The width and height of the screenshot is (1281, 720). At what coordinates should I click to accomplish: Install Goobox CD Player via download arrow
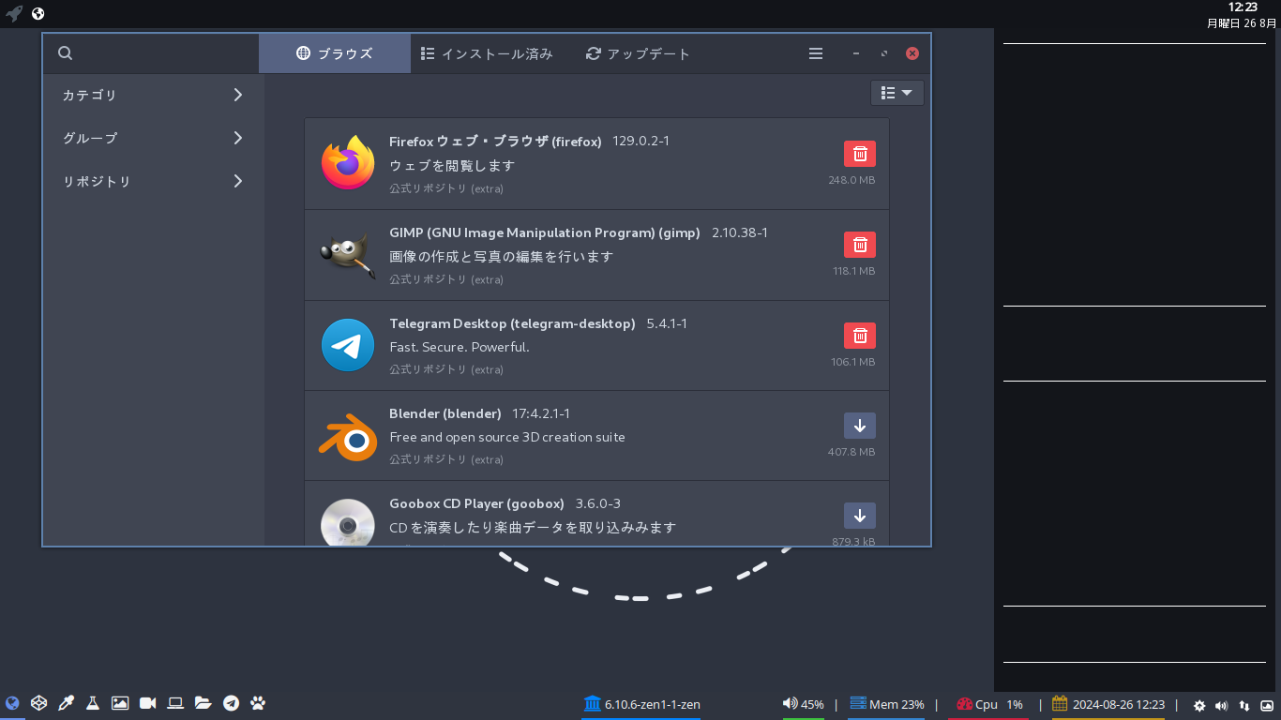[x=860, y=516]
